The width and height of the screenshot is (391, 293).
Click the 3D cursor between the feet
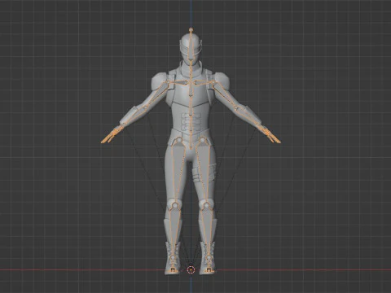[x=191, y=269]
